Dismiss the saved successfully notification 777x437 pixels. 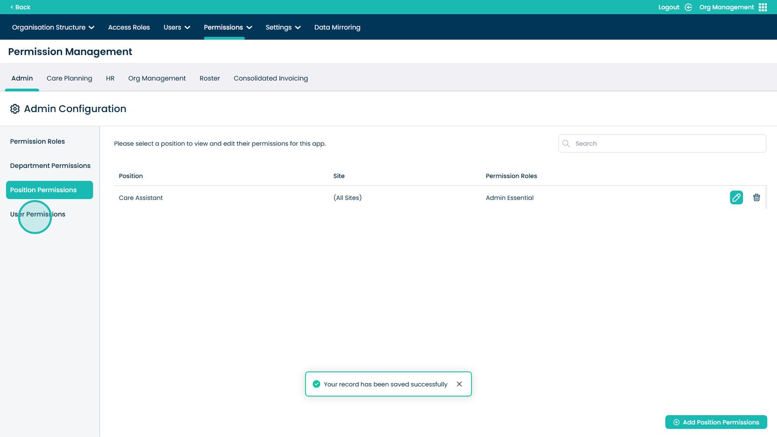459,384
